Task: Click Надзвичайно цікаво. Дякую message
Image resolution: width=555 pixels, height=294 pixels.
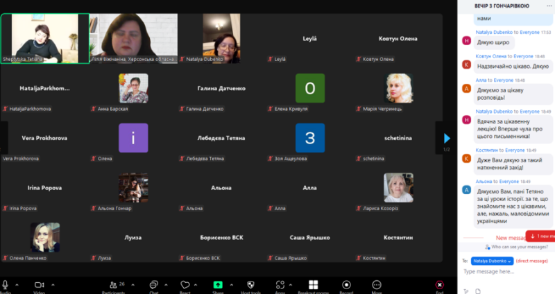Action: 513,66
